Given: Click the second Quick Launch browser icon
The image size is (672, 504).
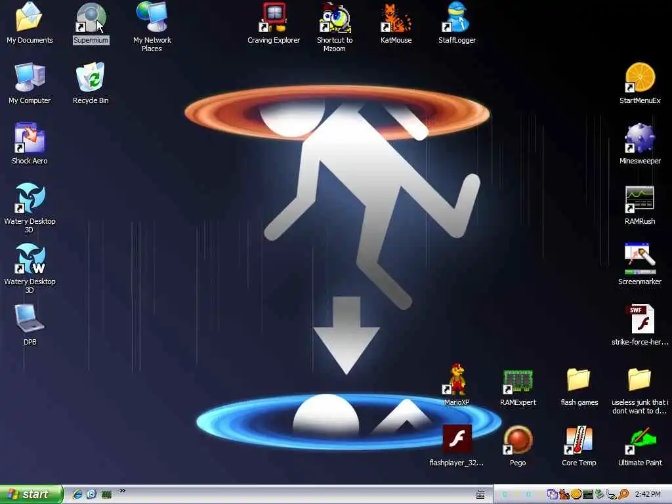Looking at the screenshot, I should tap(92, 494).
